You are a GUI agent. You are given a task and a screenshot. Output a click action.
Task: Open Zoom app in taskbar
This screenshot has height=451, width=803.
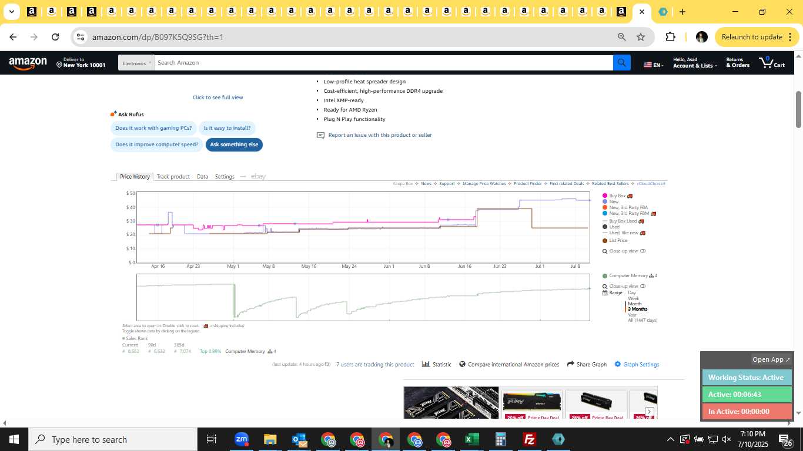(241, 439)
